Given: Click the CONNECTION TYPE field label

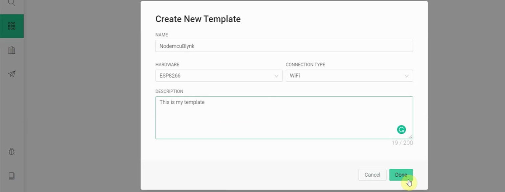Looking at the screenshot, I should (305, 65).
